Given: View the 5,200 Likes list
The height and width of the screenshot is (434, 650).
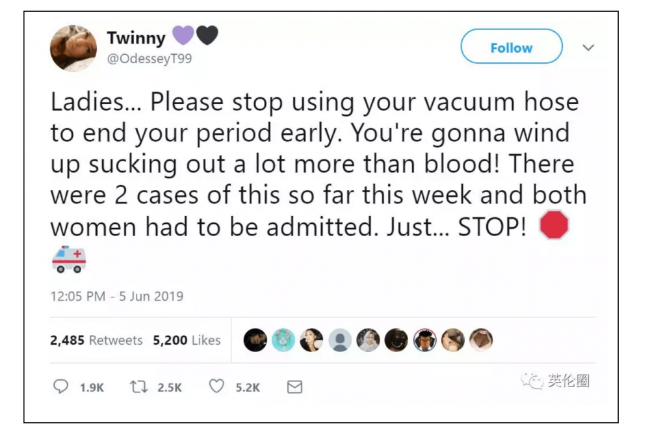Looking at the screenshot, I should point(187,340).
